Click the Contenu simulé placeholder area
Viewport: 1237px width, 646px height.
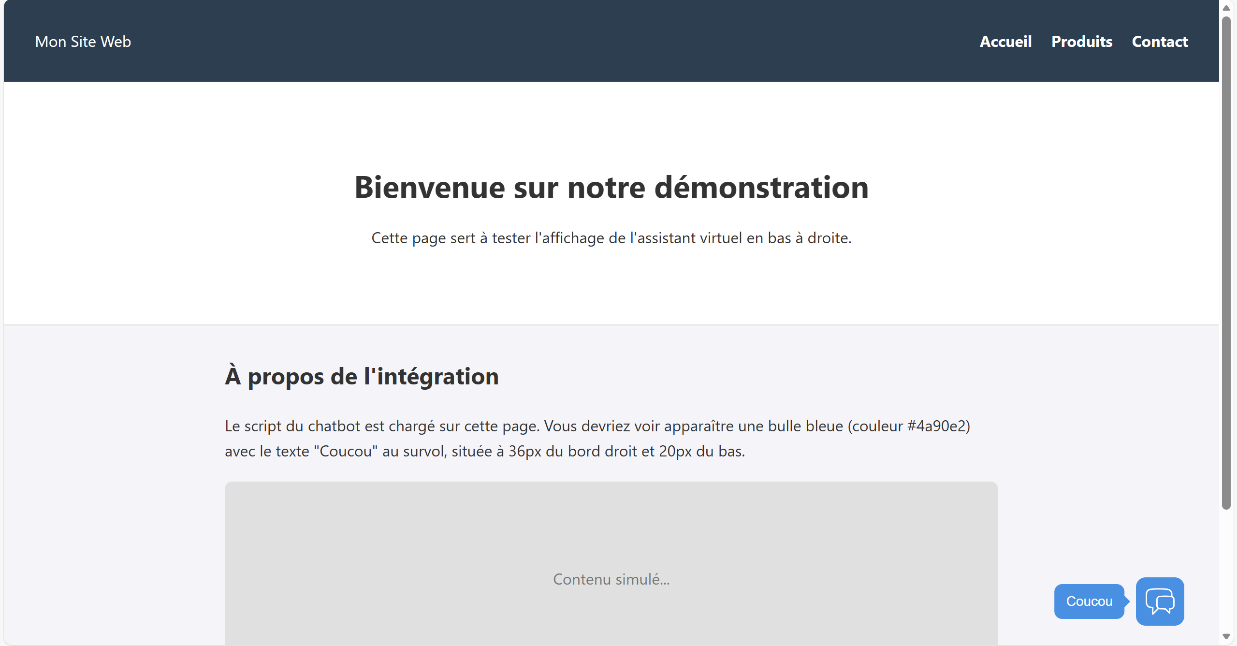click(611, 579)
